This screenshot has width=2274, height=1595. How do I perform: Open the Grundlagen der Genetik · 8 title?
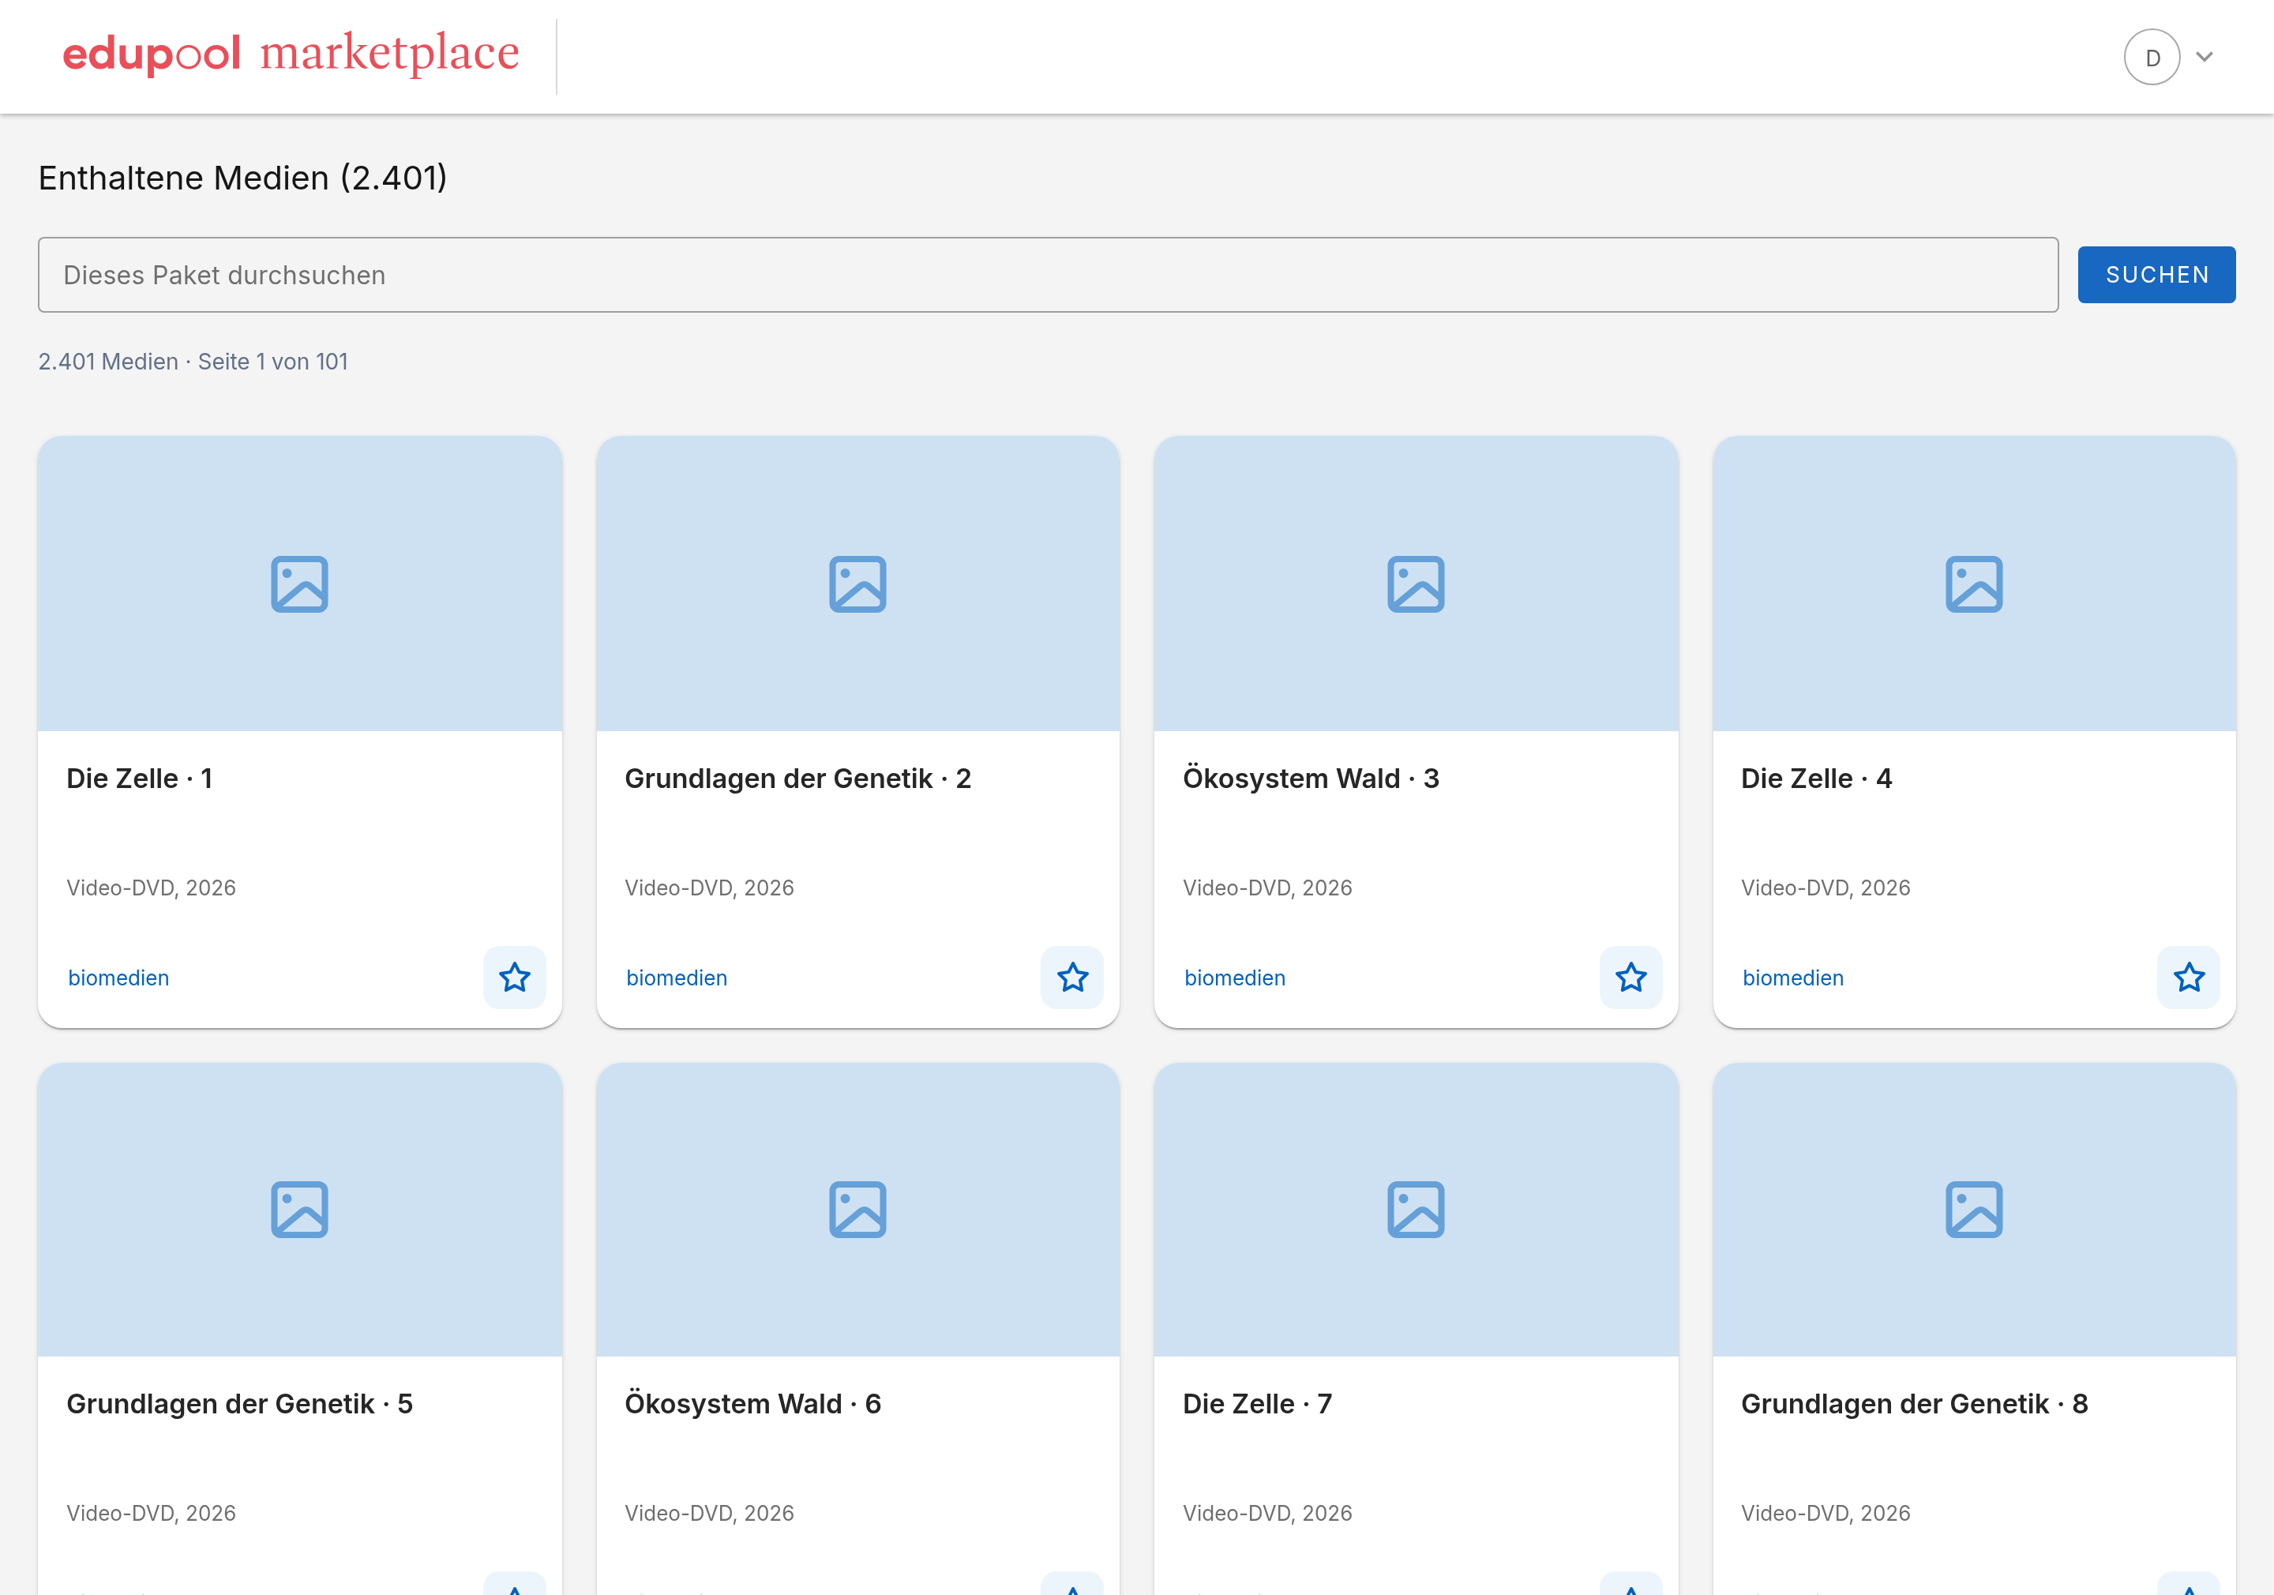click(x=1915, y=1404)
